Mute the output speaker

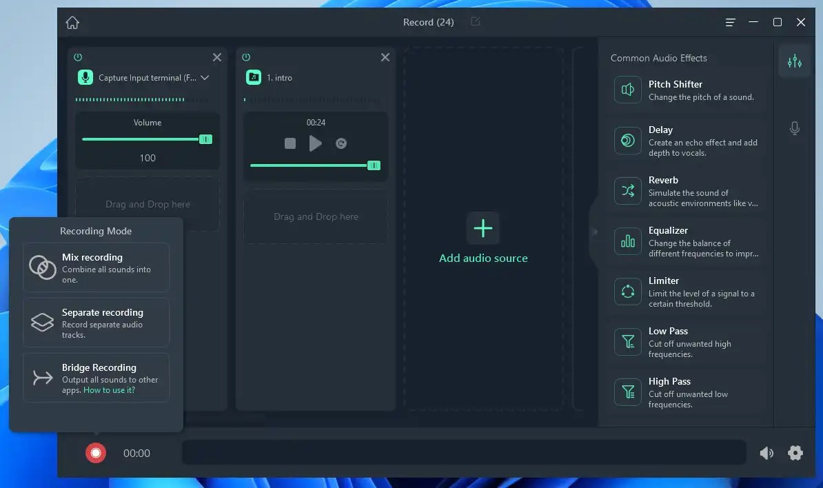click(x=766, y=453)
